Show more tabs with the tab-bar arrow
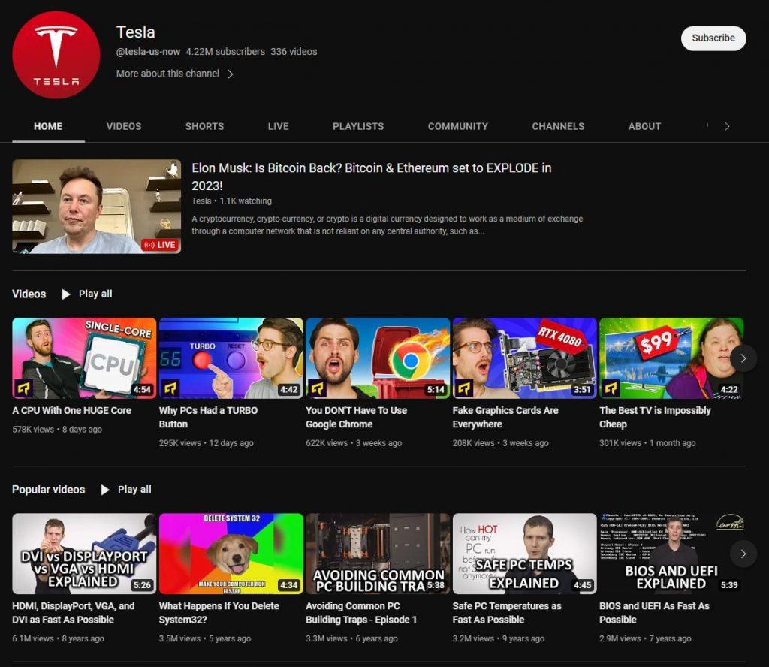This screenshot has width=769, height=667. (x=727, y=126)
